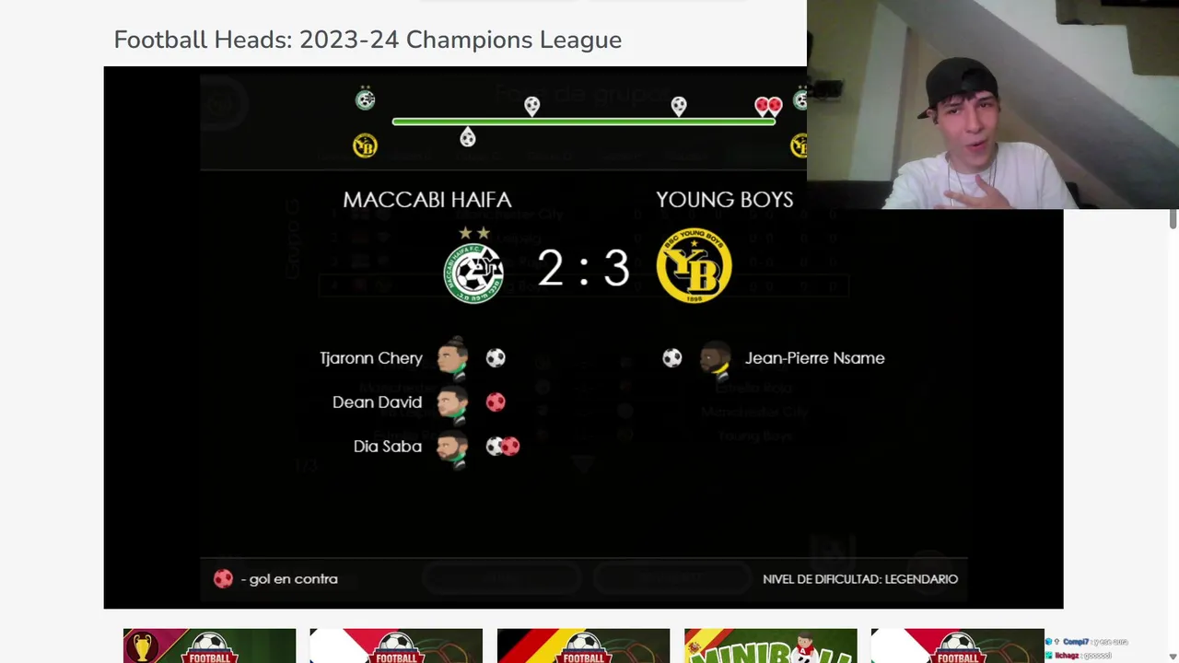Image resolution: width=1179 pixels, height=663 pixels.
Task: Click the small Maccabi Haifa logo above timeline
Action: pos(366,99)
